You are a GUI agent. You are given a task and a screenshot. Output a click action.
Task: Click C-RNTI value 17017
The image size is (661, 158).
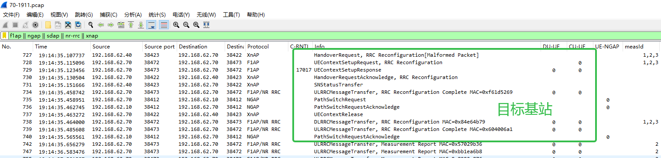pyautogui.click(x=304, y=70)
